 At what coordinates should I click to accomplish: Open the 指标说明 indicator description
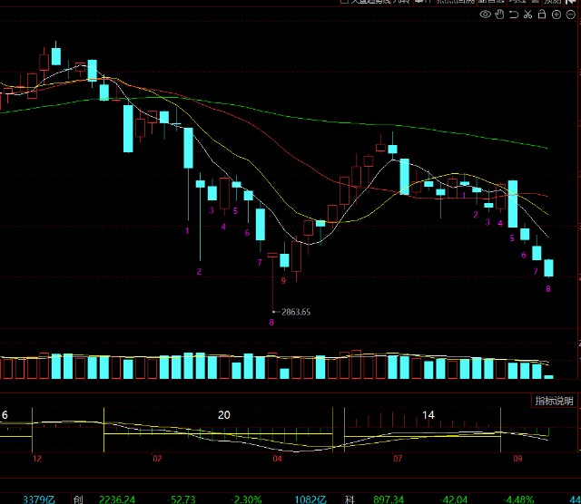click(554, 401)
